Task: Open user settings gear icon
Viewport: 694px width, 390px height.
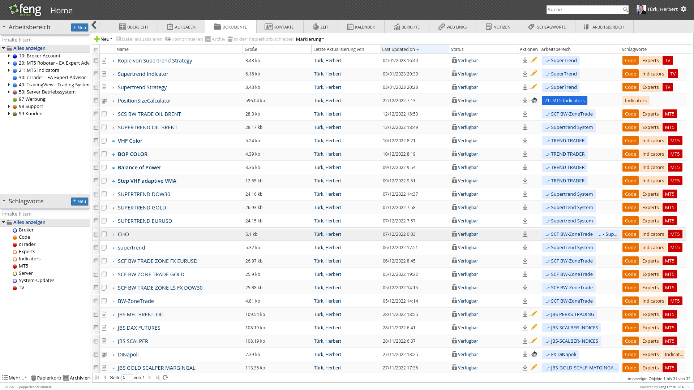Action: (x=684, y=9)
